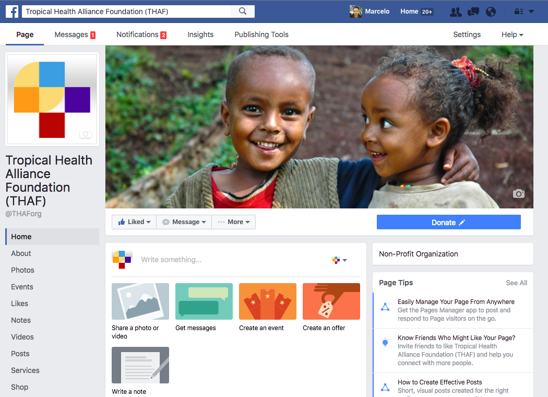
Task: Click the Facebook logo icon
Action: coord(12,11)
